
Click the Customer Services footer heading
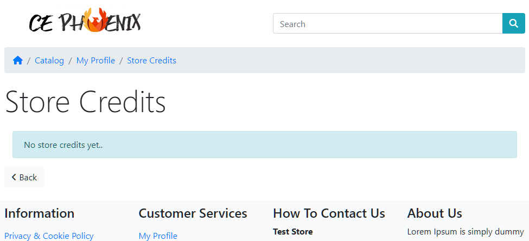193,213
